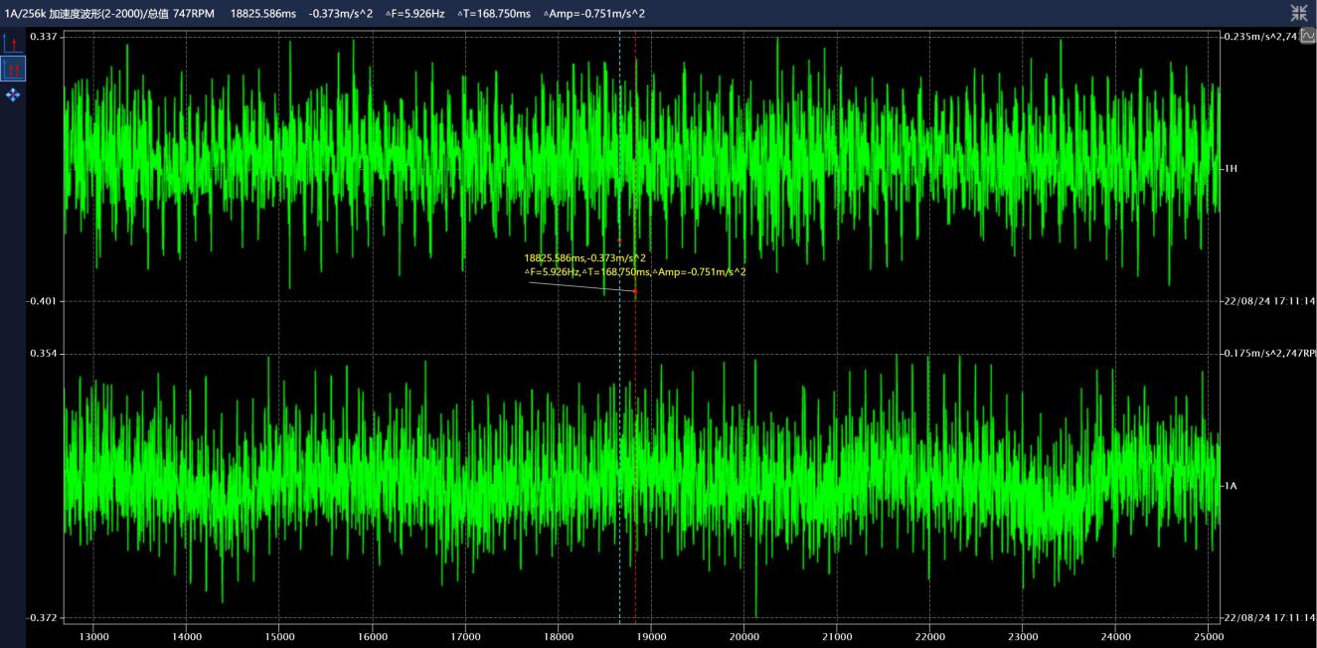Click the '1A/256k' chart title text

[x=25, y=13]
